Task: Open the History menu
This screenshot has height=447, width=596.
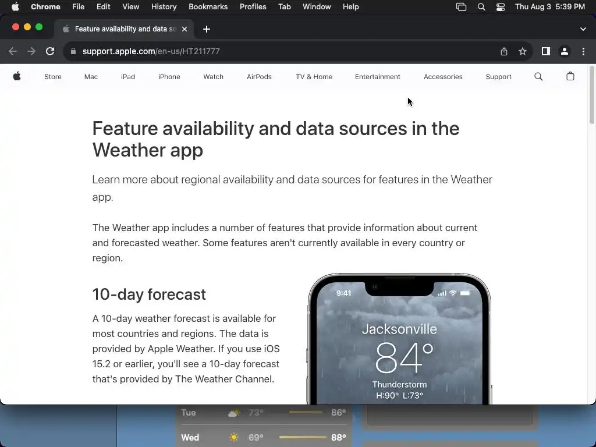Action: click(x=164, y=7)
